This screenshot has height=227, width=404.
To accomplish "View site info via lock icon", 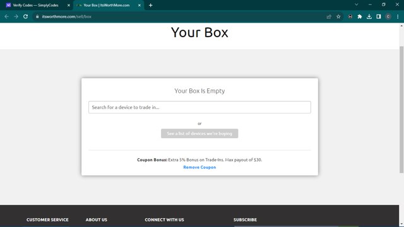I will pyautogui.click(x=37, y=16).
